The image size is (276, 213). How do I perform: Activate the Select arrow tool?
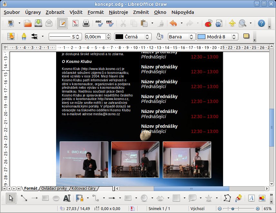[x=11, y=198]
